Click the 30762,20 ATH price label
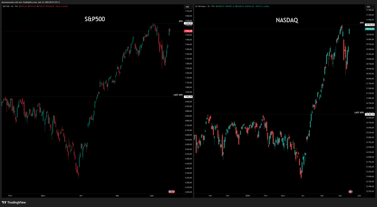 click(x=369, y=25)
